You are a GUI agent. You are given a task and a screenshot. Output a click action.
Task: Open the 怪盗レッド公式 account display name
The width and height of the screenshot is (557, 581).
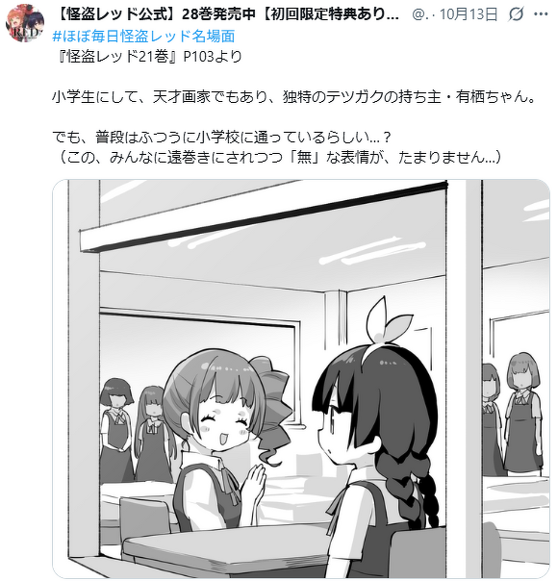(227, 14)
